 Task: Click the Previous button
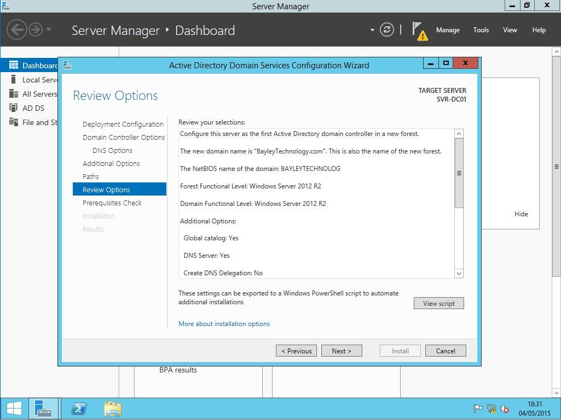pyautogui.click(x=296, y=351)
